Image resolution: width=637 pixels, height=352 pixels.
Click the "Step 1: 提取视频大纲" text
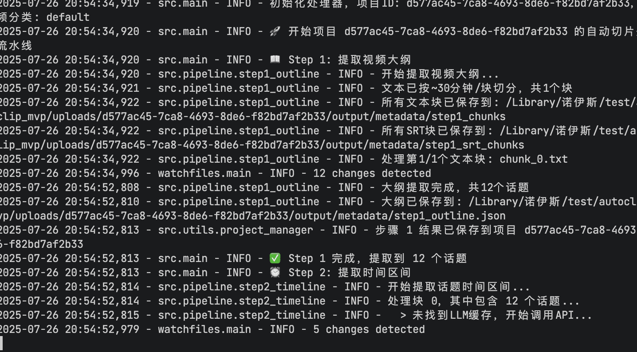coord(350,60)
